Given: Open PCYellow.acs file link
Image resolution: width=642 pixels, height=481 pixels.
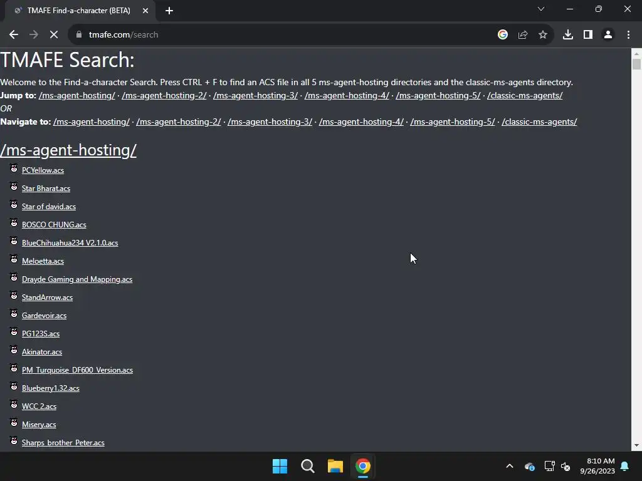Looking at the screenshot, I should [43, 170].
